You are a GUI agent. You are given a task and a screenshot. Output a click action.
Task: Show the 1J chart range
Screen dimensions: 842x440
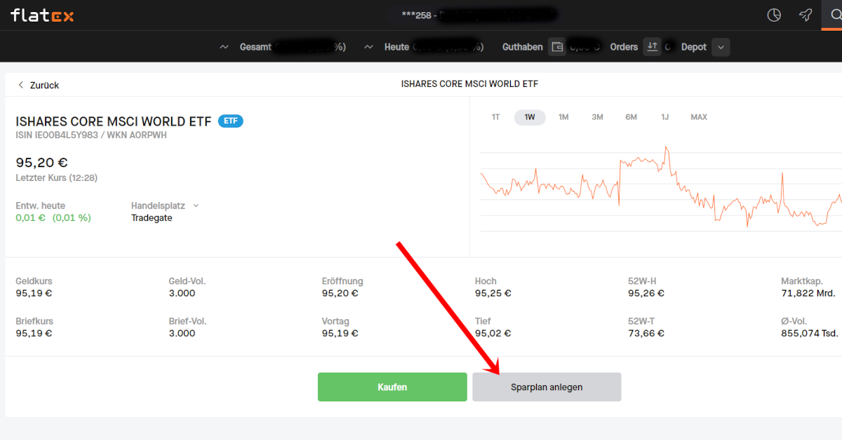point(664,117)
